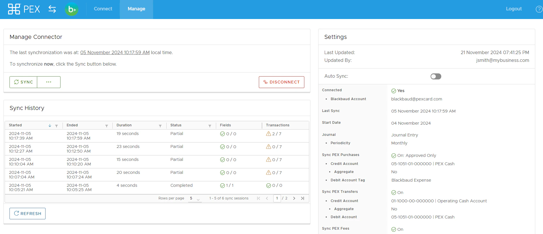Screen dimensions: 543x234
Task: Click the swap arrows connector icon
Action: [x=52, y=9]
